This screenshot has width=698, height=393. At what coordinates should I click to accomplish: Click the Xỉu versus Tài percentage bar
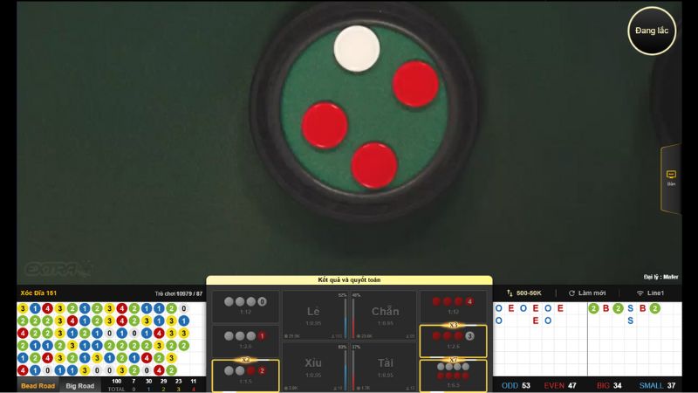pyautogui.click(x=349, y=369)
